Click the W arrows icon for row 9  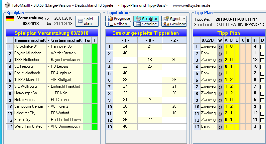click(x=220, y=100)
